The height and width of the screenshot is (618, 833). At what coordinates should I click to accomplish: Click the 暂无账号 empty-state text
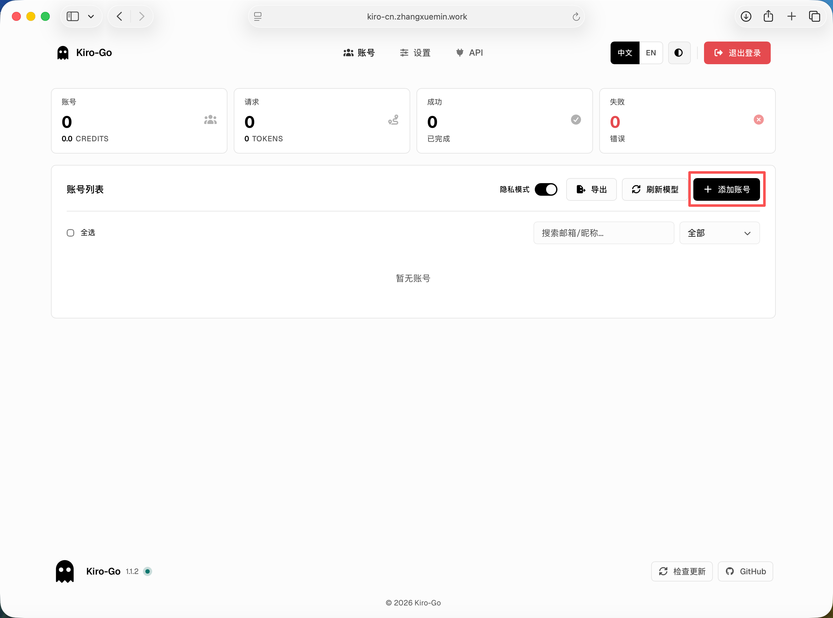pos(413,278)
